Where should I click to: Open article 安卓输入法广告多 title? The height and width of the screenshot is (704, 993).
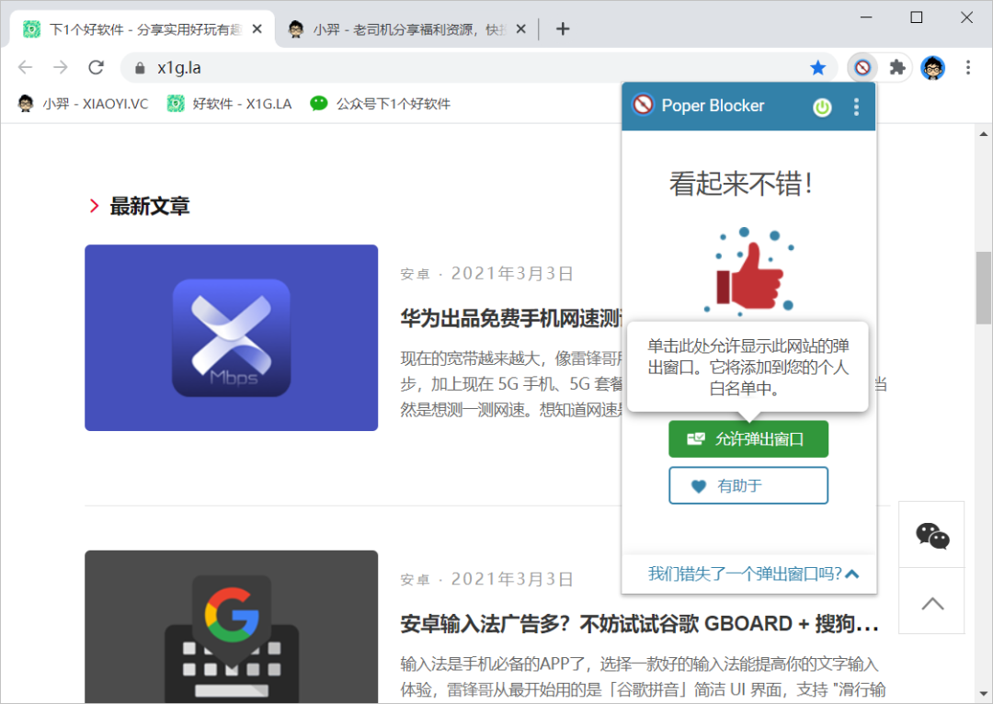tap(640, 624)
